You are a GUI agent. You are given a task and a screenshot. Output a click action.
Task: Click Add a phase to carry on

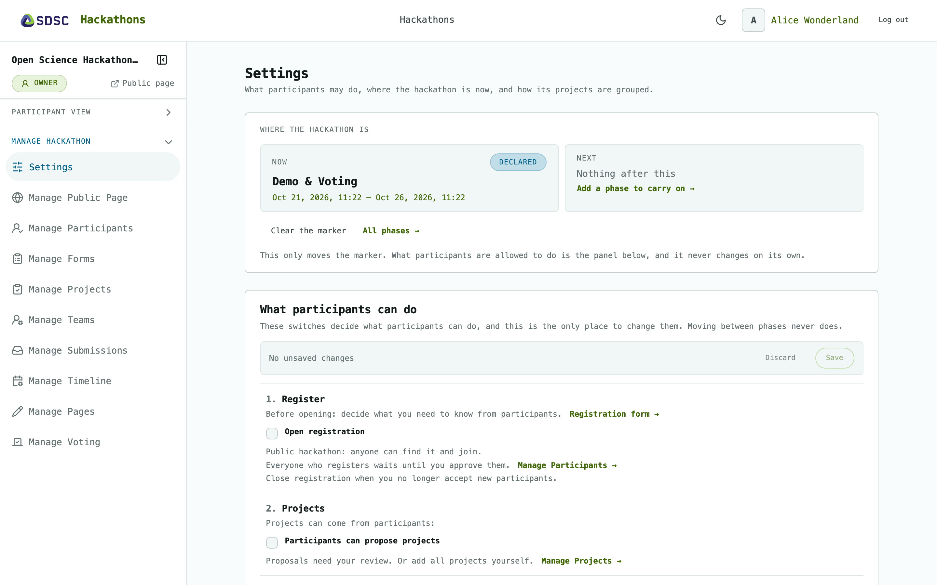pos(635,188)
